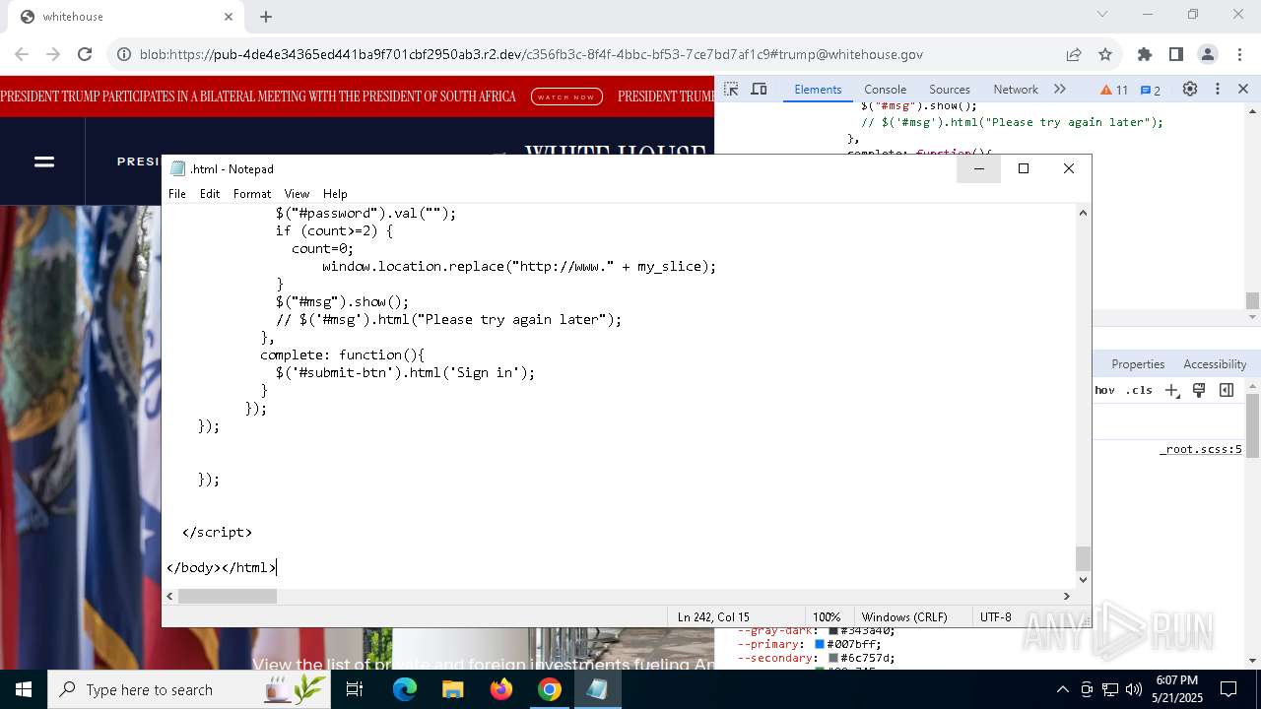Close the DevTools panel
This screenshot has width=1261, height=709.
point(1243,89)
